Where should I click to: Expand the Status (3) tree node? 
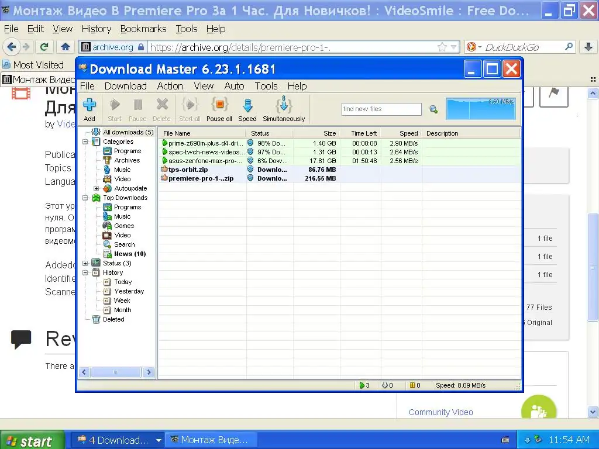[85, 264]
